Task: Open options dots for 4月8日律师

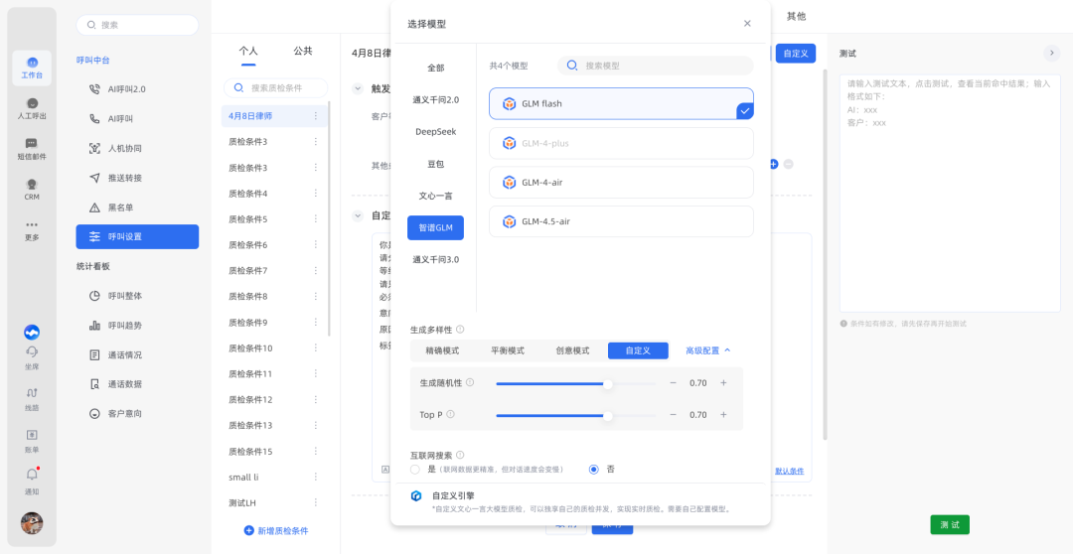Action: [316, 116]
